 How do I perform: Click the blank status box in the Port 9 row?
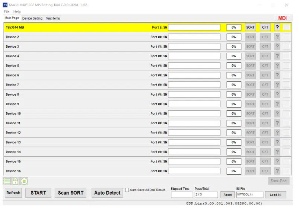click(286, 28)
